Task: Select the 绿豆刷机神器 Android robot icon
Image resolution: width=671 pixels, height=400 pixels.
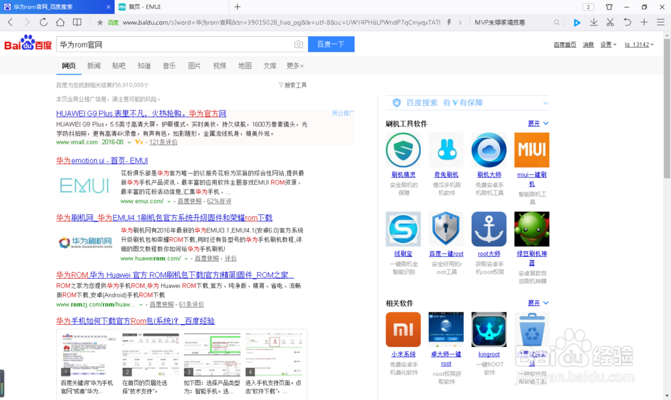Action: (531, 228)
